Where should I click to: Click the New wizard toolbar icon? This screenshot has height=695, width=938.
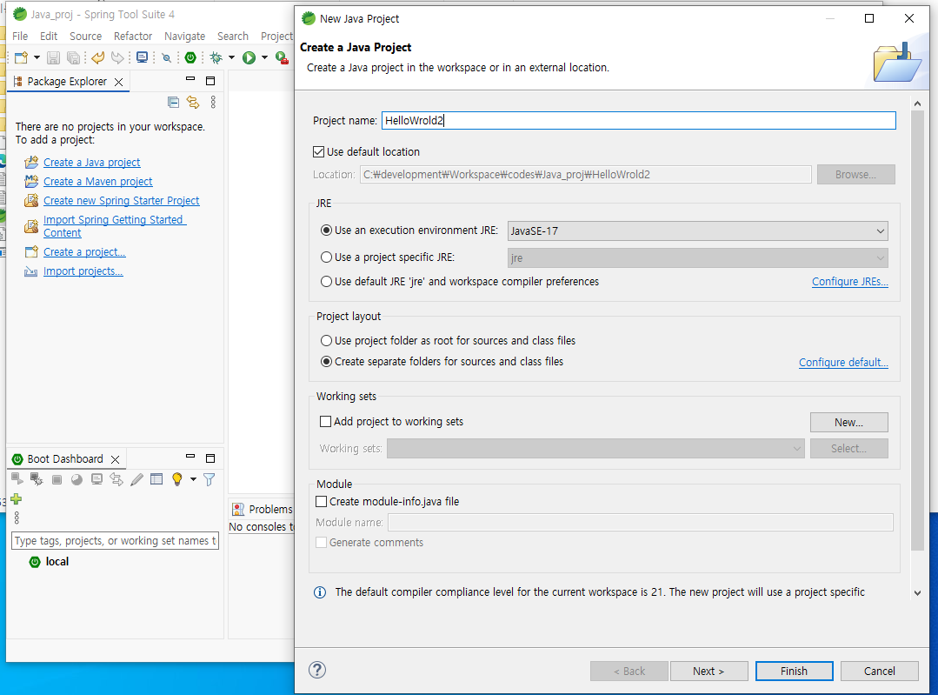21,57
